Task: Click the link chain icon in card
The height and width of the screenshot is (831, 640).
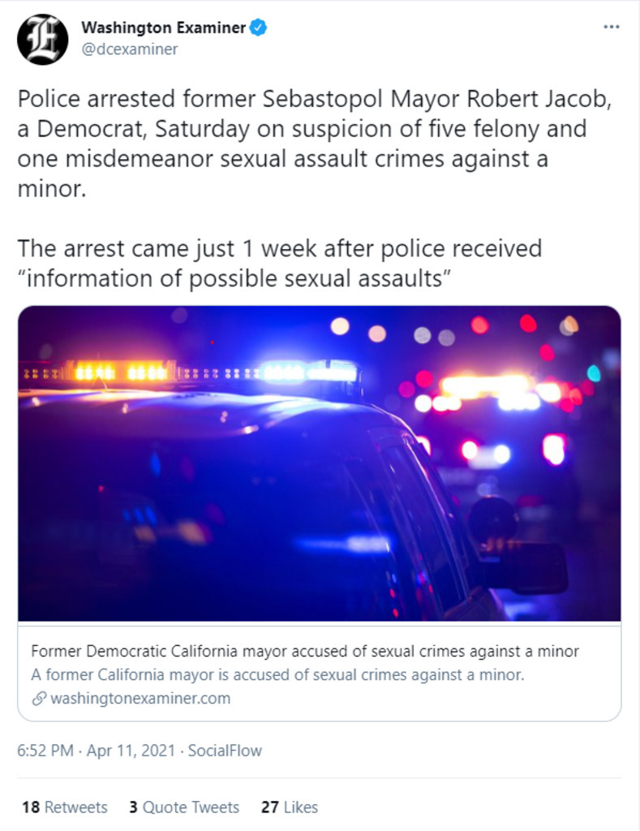Action: [x=38, y=699]
